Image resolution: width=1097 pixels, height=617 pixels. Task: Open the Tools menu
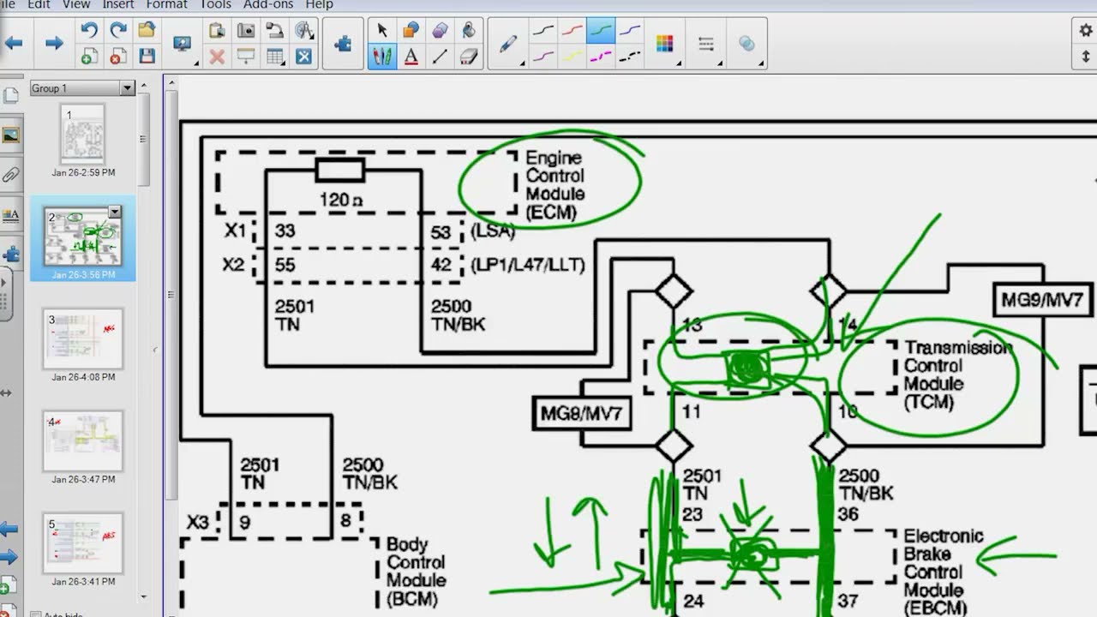tap(216, 4)
